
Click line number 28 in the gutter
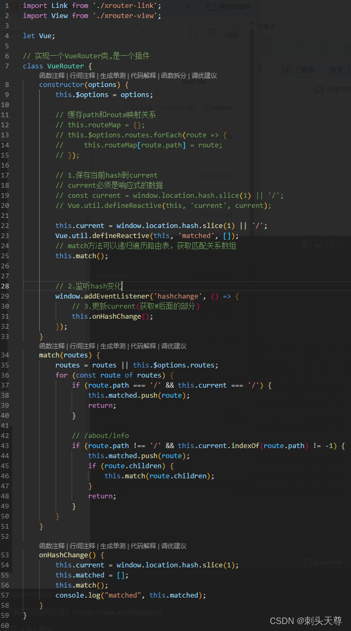(5, 286)
